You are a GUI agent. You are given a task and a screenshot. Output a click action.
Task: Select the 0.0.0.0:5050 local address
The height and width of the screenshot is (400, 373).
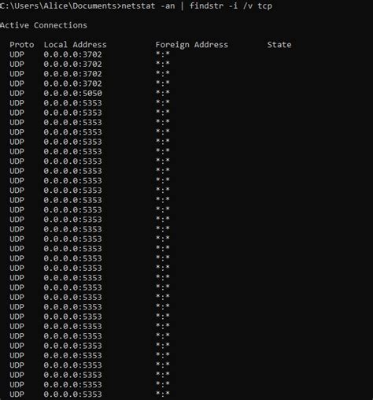point(72,93)
